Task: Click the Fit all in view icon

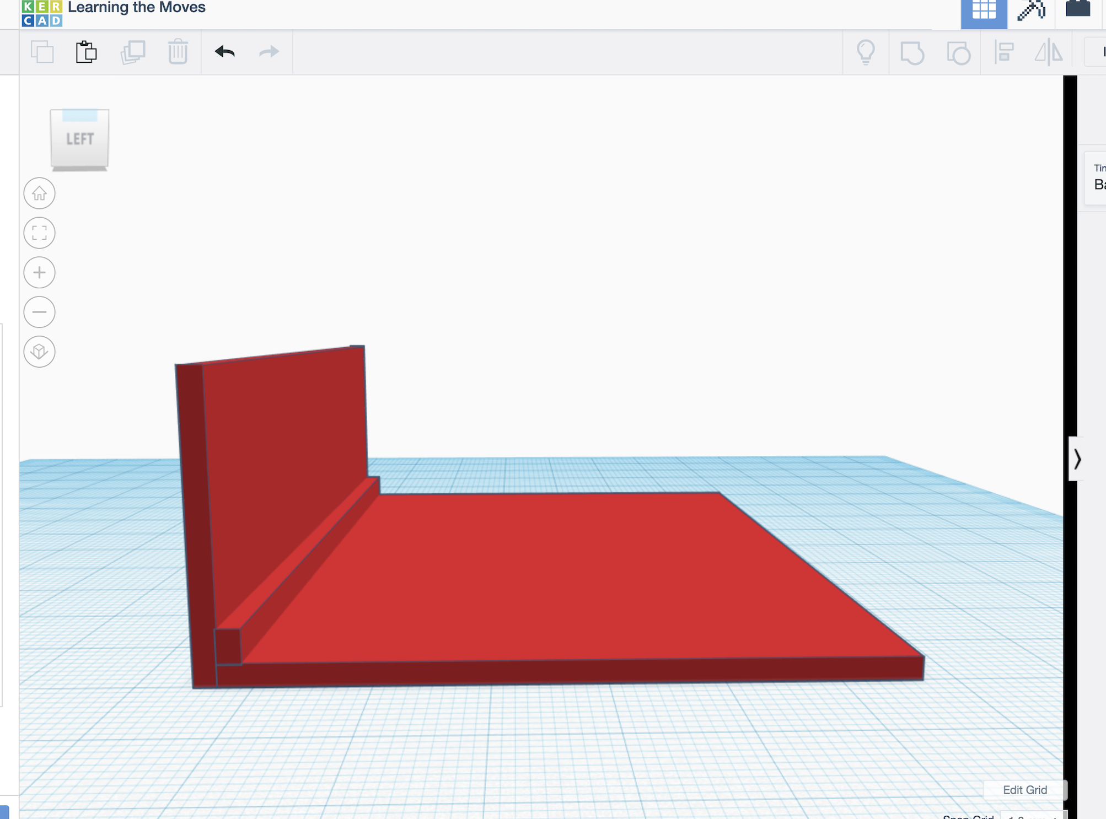Action: [x=39, y=233]
